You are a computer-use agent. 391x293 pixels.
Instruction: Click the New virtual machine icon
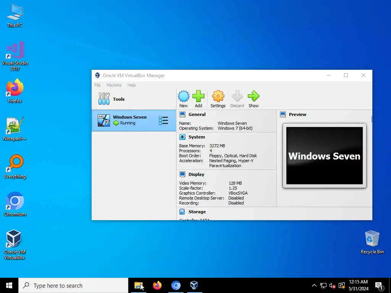click(184, 96)
